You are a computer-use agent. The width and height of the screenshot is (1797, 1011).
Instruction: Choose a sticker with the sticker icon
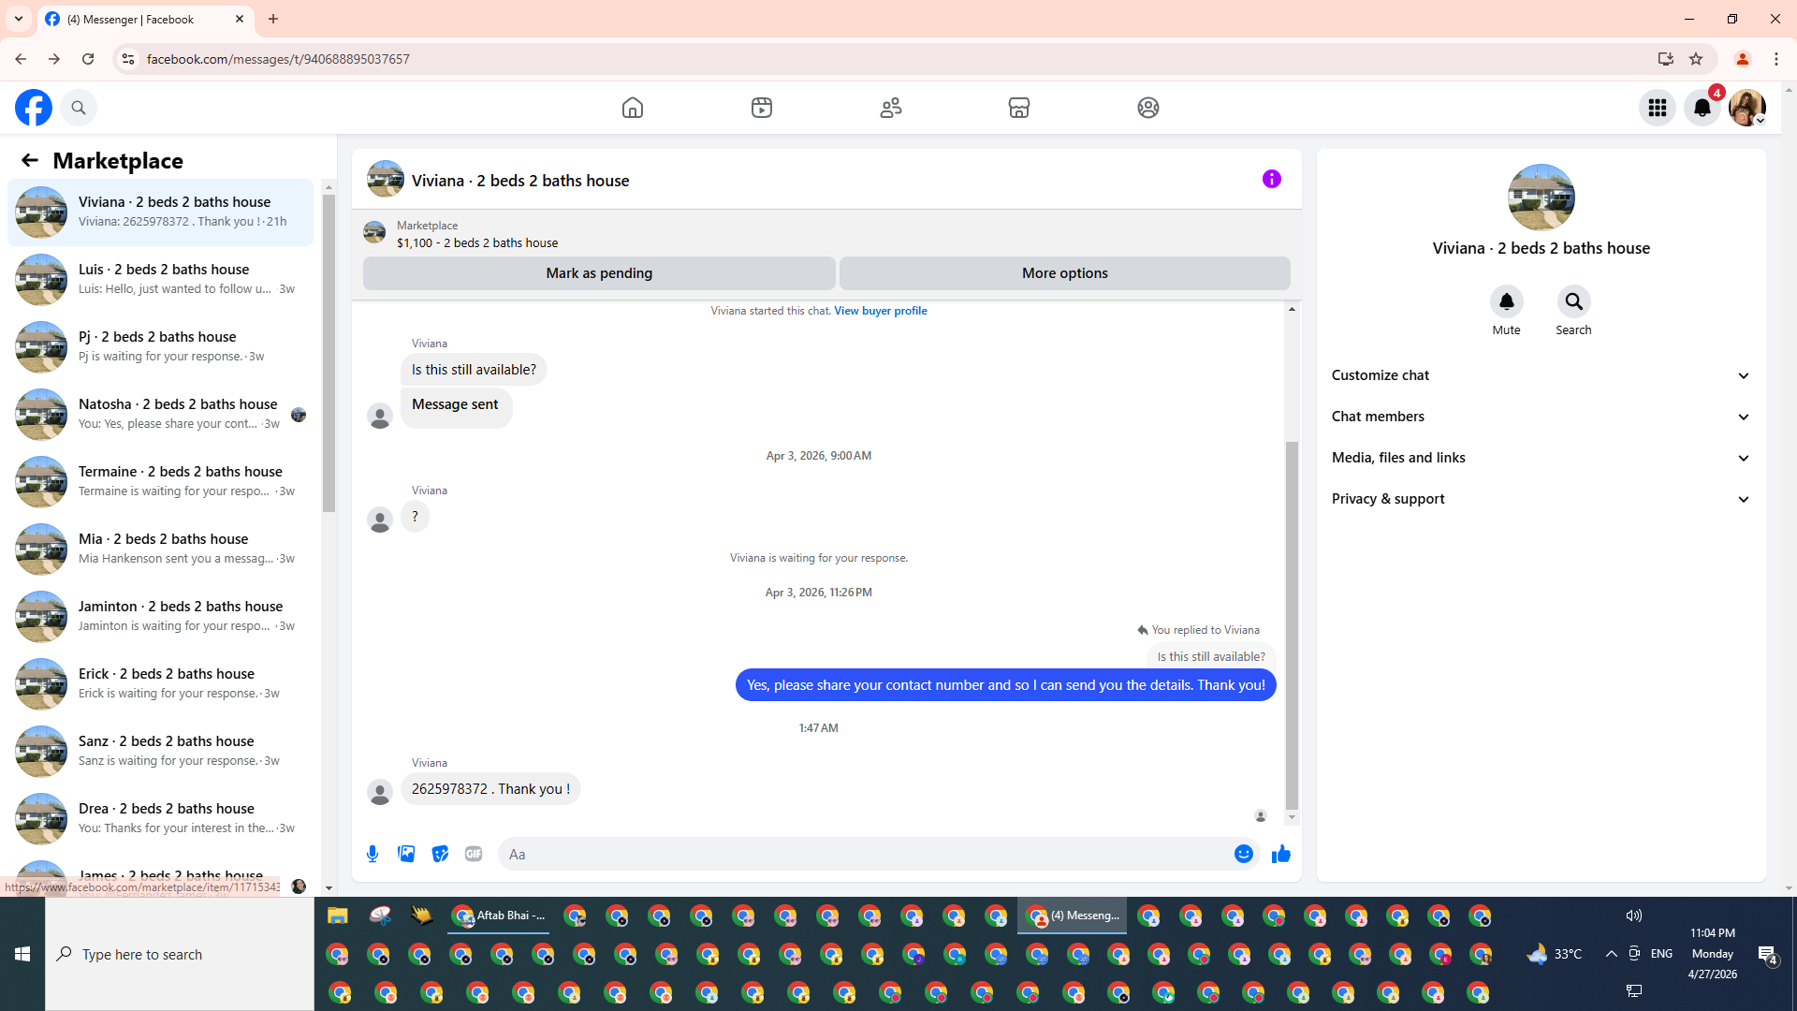[x=440, y=854]
